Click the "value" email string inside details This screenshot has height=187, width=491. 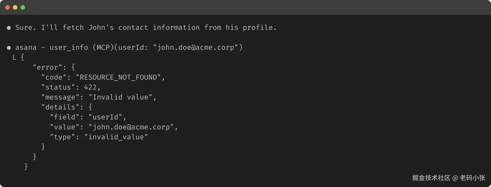tap(131, 127)
